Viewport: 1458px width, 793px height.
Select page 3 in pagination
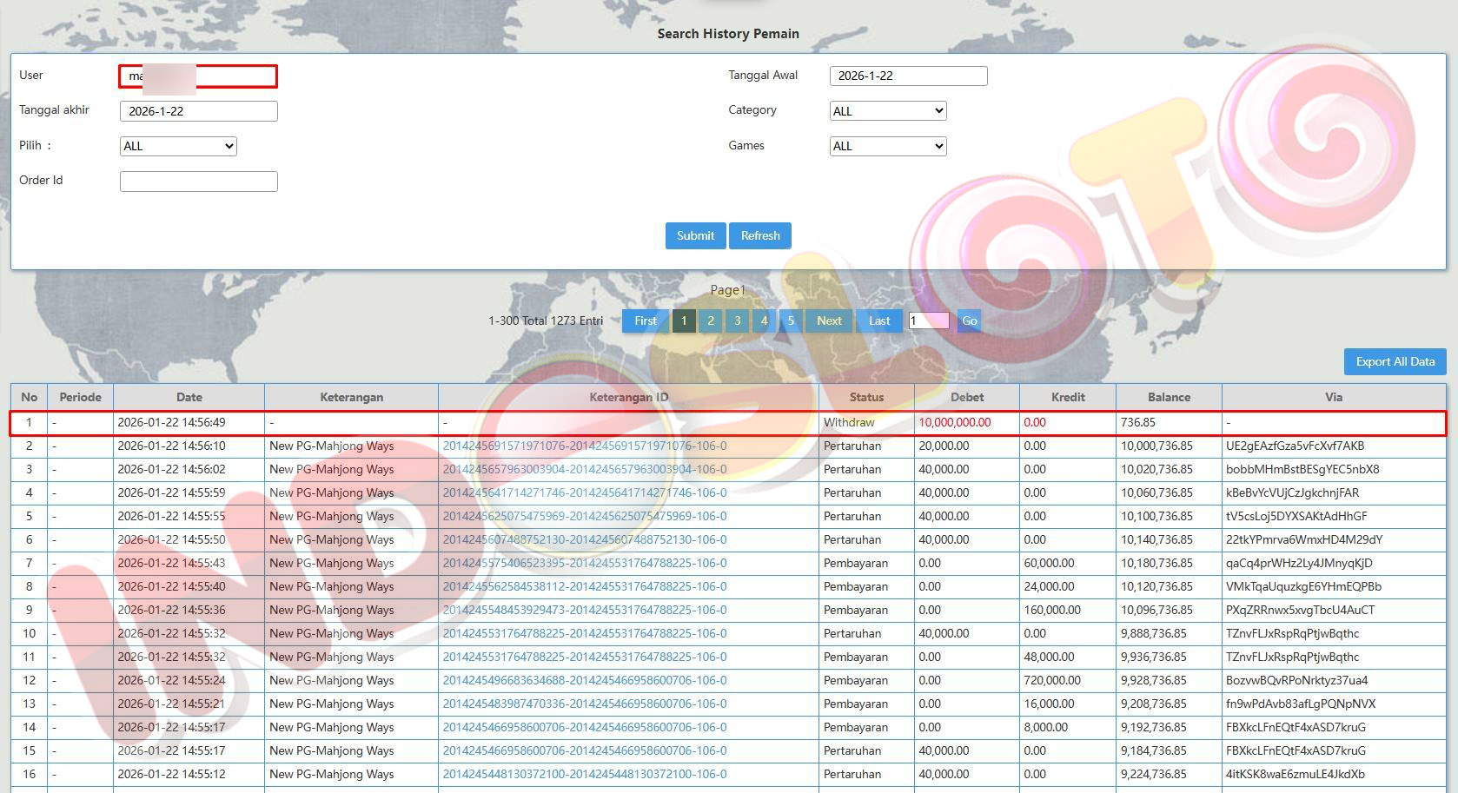click(738, 321)
